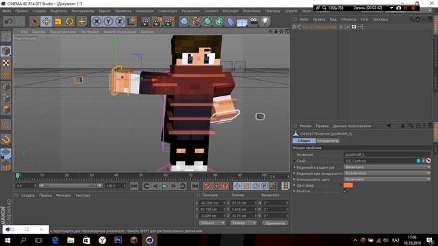Toggle point-level animation keyframe button
This screenshot has width=438, height=246.
pos(273,186)
